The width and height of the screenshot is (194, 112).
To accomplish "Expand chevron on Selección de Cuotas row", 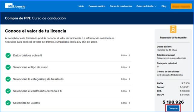I will click(130, 103).
